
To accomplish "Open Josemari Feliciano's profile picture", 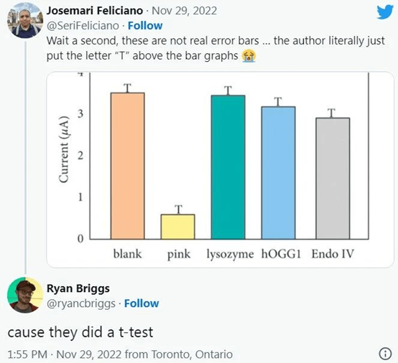I will pyautogui.click(x=25, y=20).
